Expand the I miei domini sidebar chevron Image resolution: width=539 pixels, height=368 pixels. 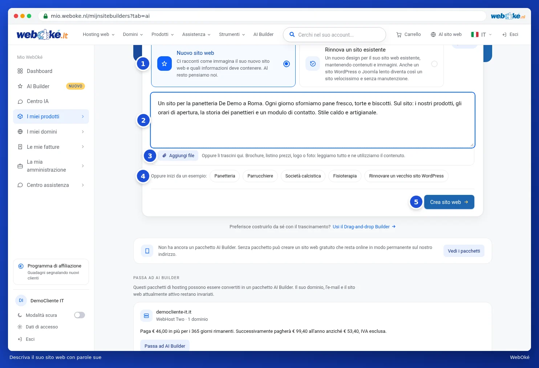coord(83,132)
